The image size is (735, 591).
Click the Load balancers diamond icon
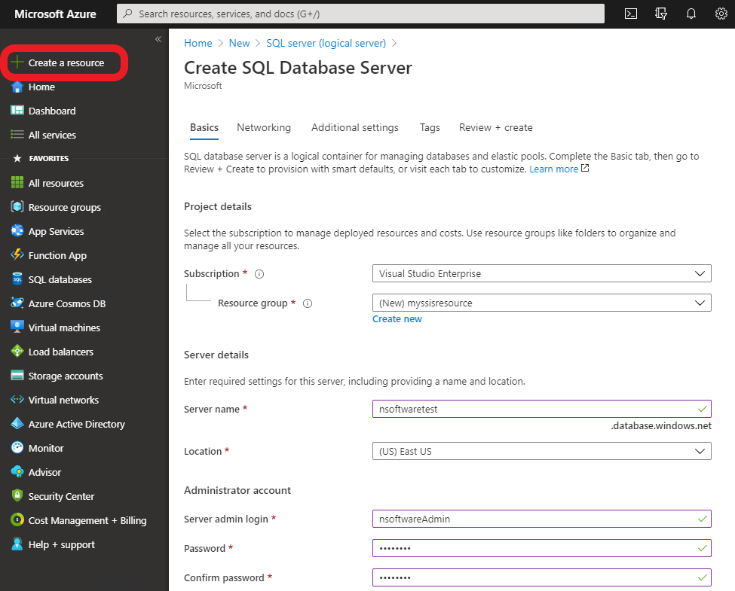17,352
